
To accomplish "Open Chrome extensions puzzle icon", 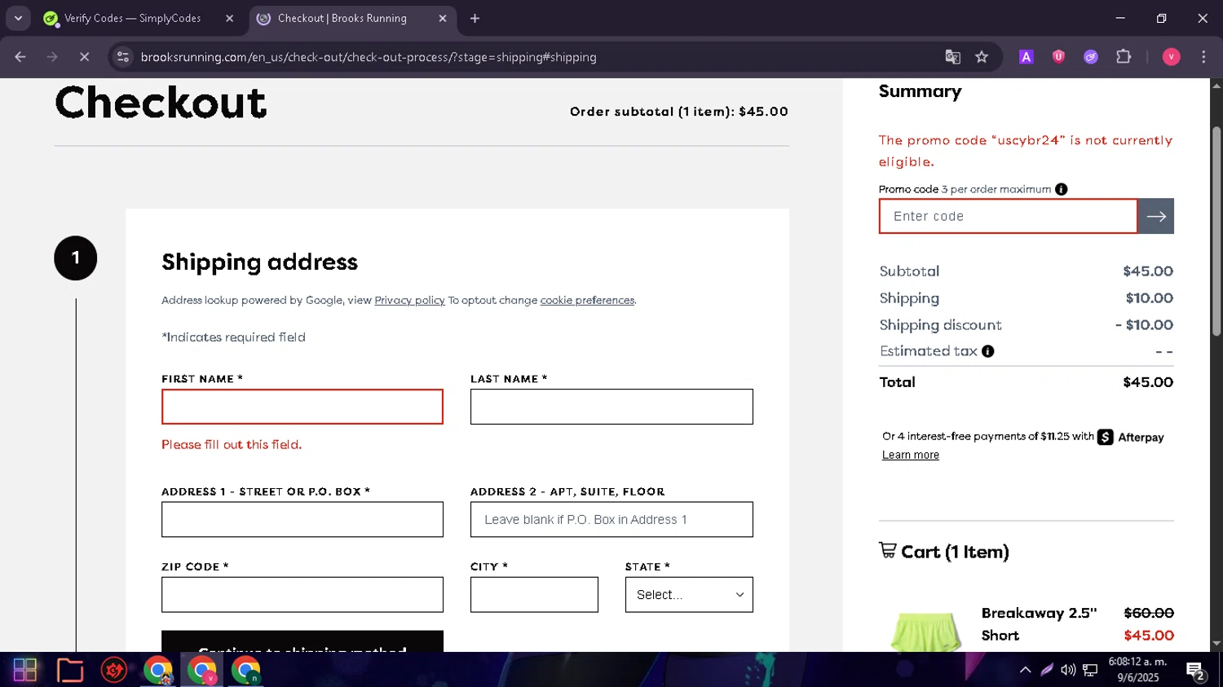I will coord(1124,57).
